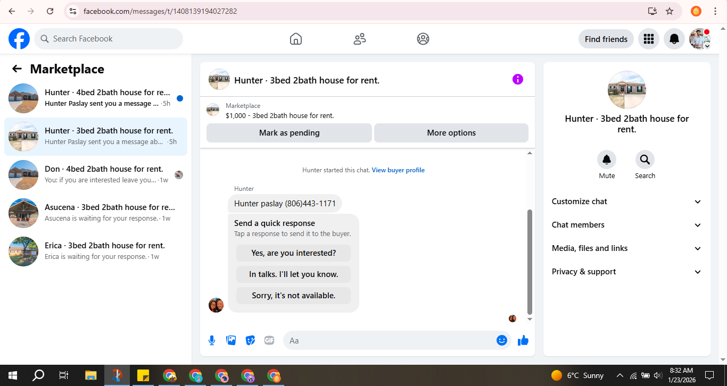Open the volume control in system tray
727x386 pixels.
(658, 375)
